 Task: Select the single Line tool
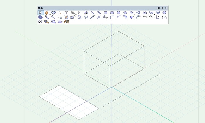(x=93, y=13)
